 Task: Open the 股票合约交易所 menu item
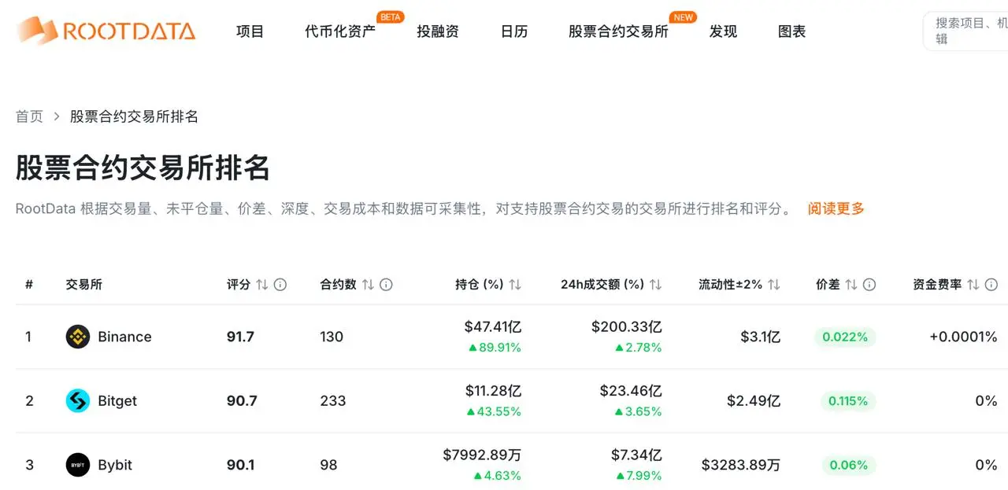tap(618, 31)
